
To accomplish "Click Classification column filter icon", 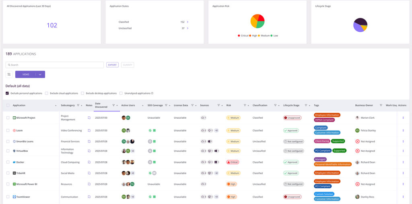I will (275, 105).
